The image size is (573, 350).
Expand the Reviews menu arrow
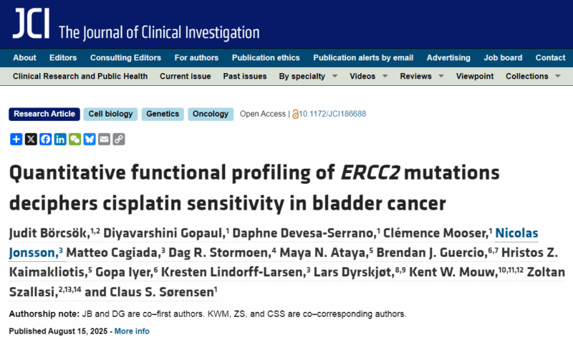(441, 77)
